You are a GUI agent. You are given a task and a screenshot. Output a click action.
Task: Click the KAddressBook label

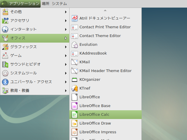tap(93, 53)
